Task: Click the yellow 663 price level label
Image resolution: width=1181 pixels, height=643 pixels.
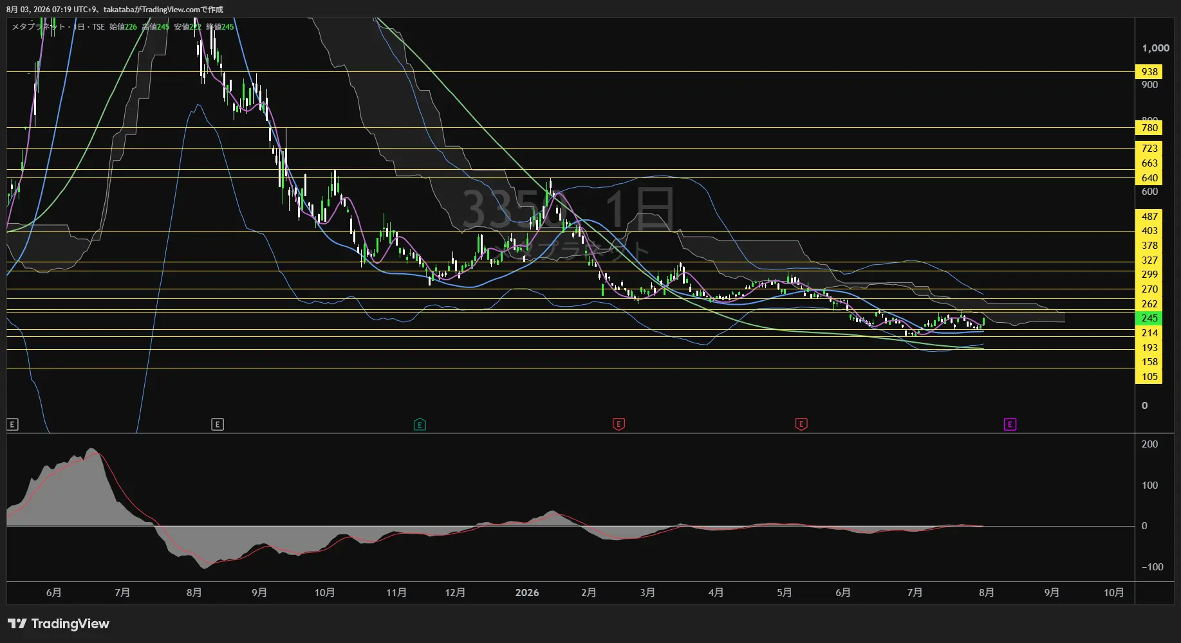Action: click(1149, 163)
